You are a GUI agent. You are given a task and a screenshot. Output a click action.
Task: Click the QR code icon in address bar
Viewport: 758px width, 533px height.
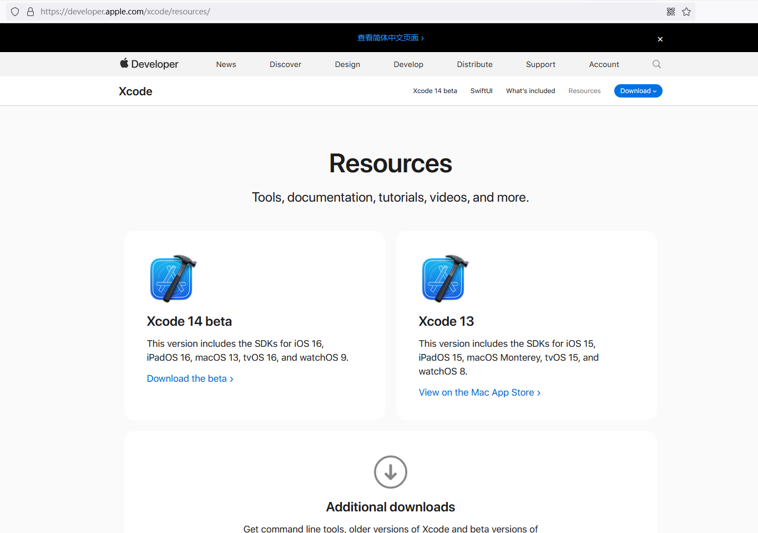point(671,12)
